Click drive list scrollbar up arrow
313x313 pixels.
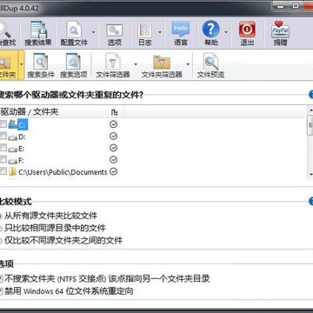click(310, 110)
